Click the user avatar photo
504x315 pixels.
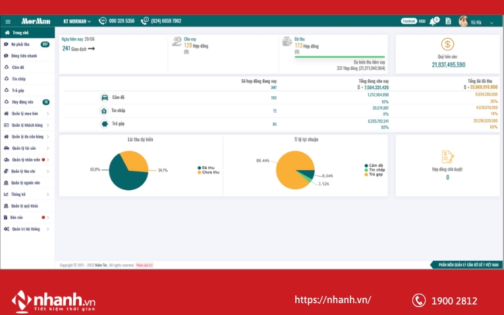pos(463,21)
